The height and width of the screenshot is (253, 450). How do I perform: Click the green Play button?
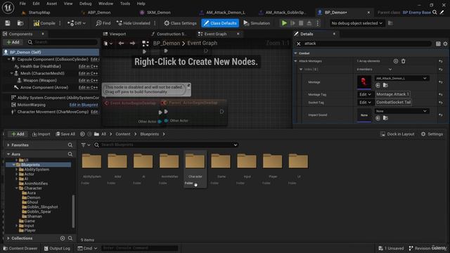[x=284, y=23]
